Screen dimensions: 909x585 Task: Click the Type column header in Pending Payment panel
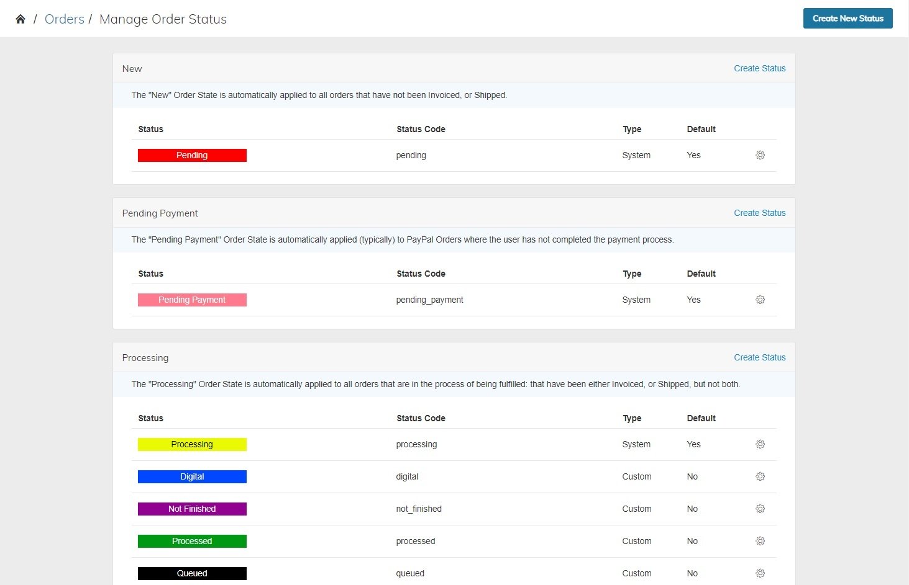[x=632, y=274]
